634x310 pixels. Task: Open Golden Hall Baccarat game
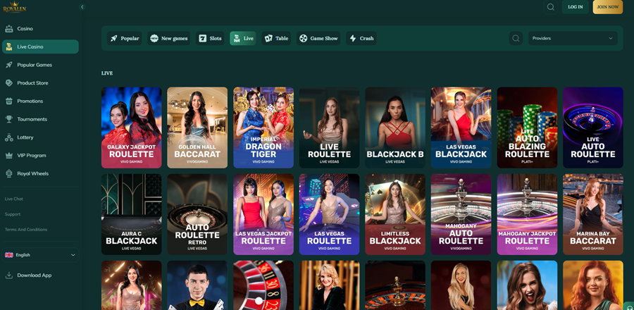point(197,128)
